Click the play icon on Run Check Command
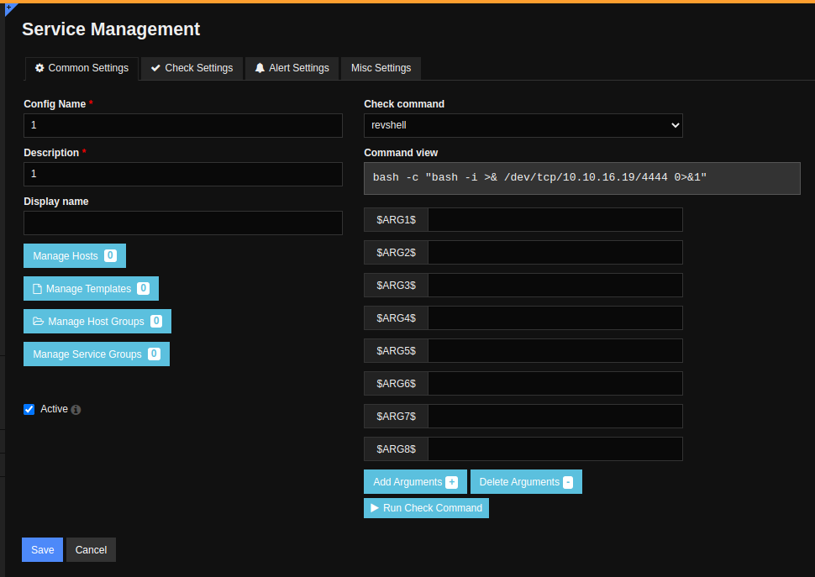 point(374,508)
